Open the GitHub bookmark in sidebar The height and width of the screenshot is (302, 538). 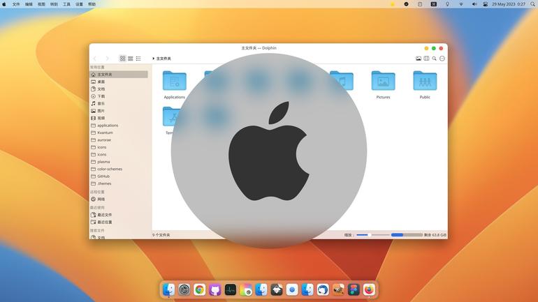pos(119,176)
